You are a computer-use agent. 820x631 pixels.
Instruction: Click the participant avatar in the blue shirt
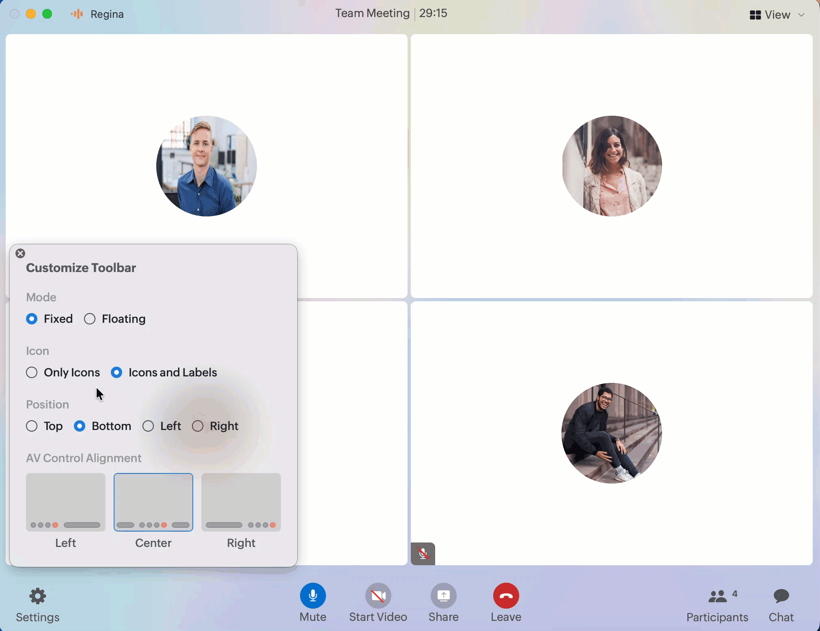[206, 166]
